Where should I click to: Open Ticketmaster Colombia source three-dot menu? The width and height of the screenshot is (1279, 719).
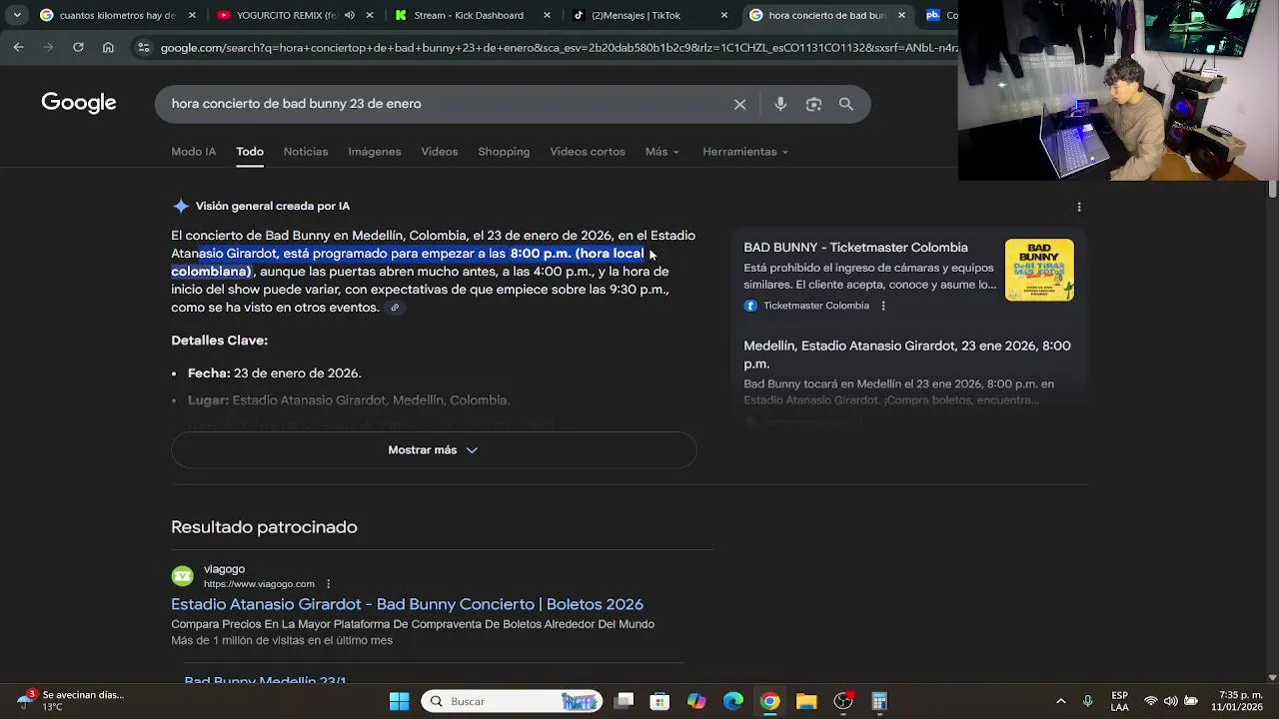click(883, 306)
